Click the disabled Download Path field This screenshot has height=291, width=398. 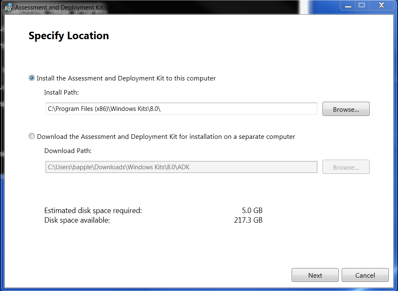[181, 167]
